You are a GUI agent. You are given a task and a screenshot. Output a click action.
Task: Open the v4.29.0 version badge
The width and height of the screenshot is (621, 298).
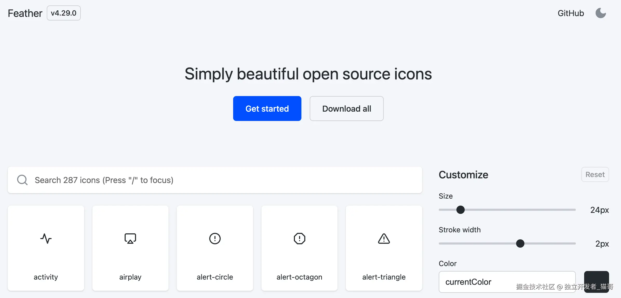tap(64, 13)
